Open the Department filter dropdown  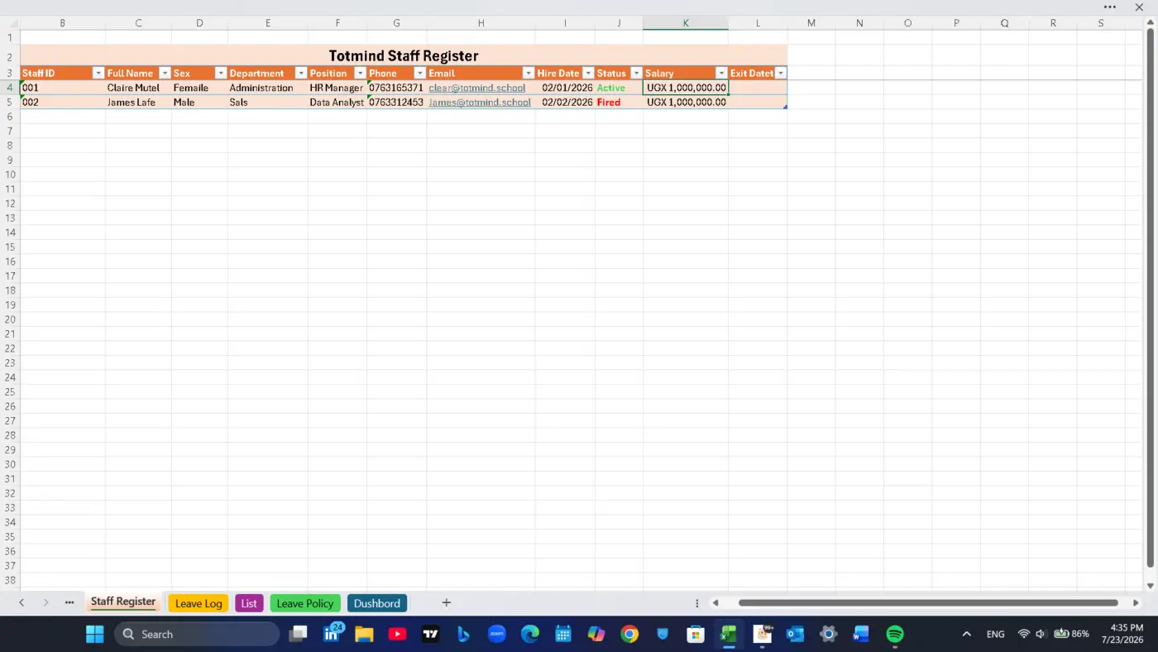(x=301, y=73)
